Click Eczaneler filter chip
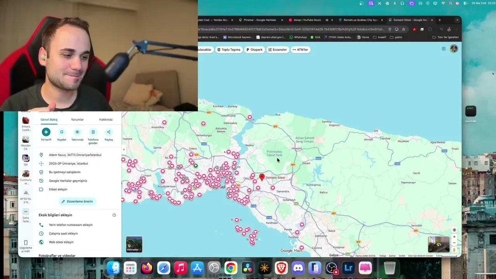This screenshot has height=279, width=496. pos(277,50)
